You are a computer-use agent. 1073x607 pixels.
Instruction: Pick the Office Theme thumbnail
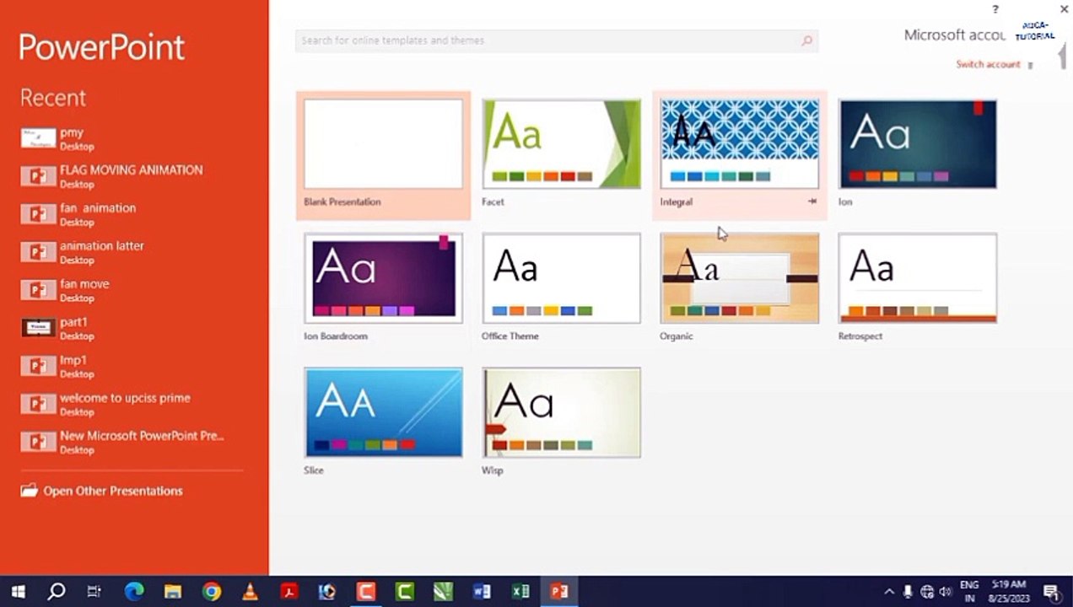561,278
